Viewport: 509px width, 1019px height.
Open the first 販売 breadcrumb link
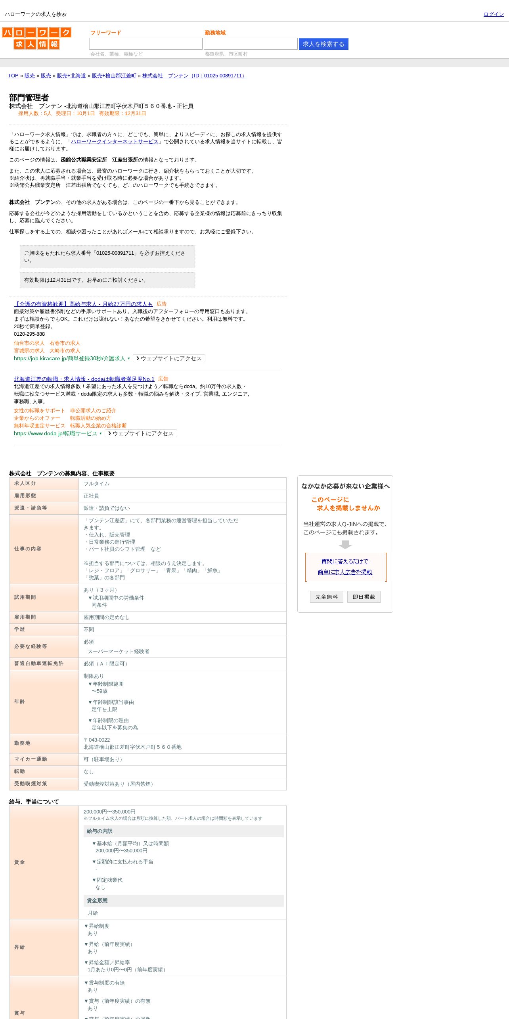coord(30,76)
